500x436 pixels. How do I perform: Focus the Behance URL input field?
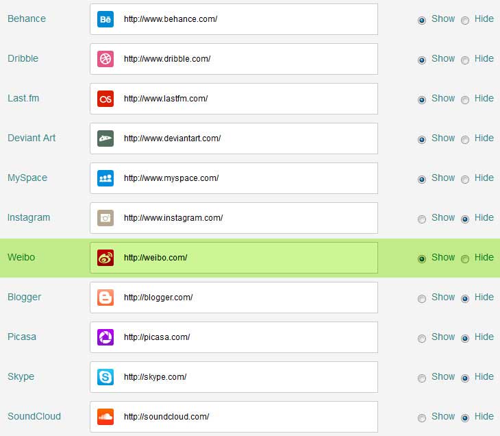click(x=234, y=19)
